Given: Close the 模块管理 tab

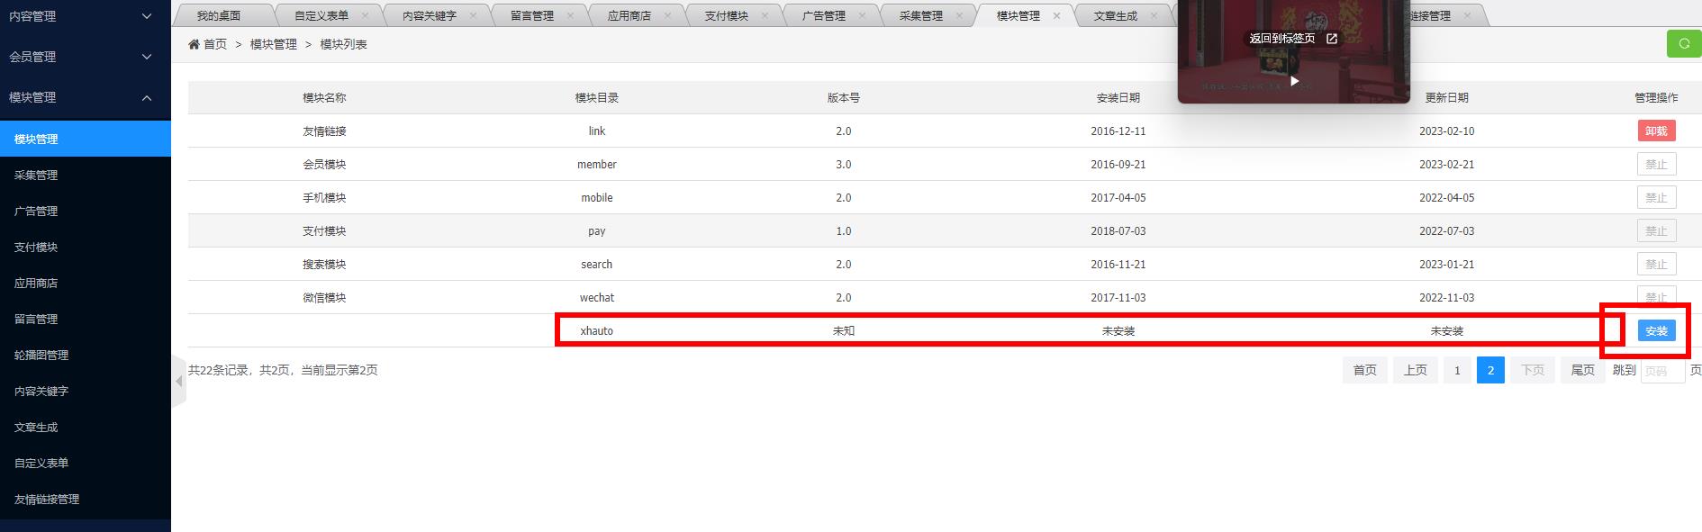Looking at the screenshot, I should coord(1056,15).
